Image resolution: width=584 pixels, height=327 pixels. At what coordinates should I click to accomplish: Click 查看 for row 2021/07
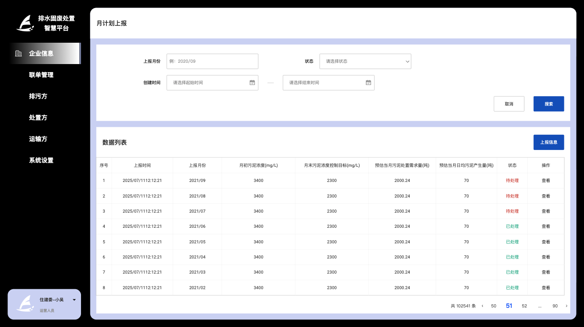pyautogui.click(x=546, y=211)
